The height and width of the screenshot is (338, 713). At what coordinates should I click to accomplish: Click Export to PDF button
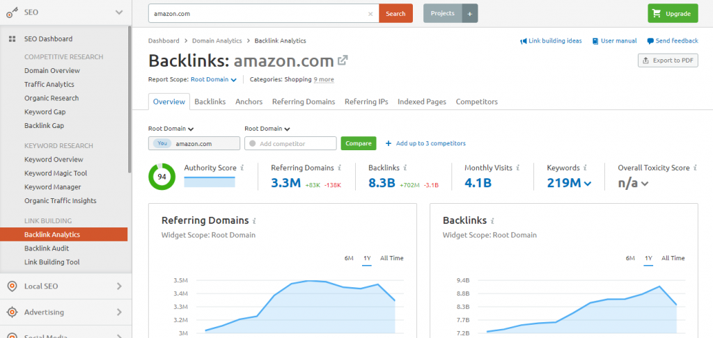point(668,61)
